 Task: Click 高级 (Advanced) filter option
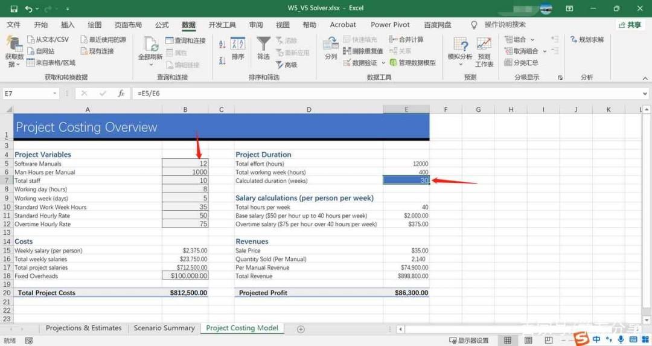click(287, 65)
